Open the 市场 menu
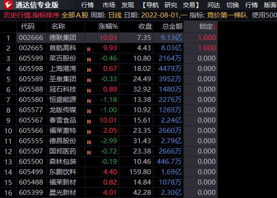Viewport: 277px width, 198px height. [x=109, y=5]
